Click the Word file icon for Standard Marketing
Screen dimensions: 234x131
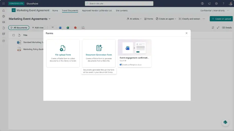(x=19, y=42)
